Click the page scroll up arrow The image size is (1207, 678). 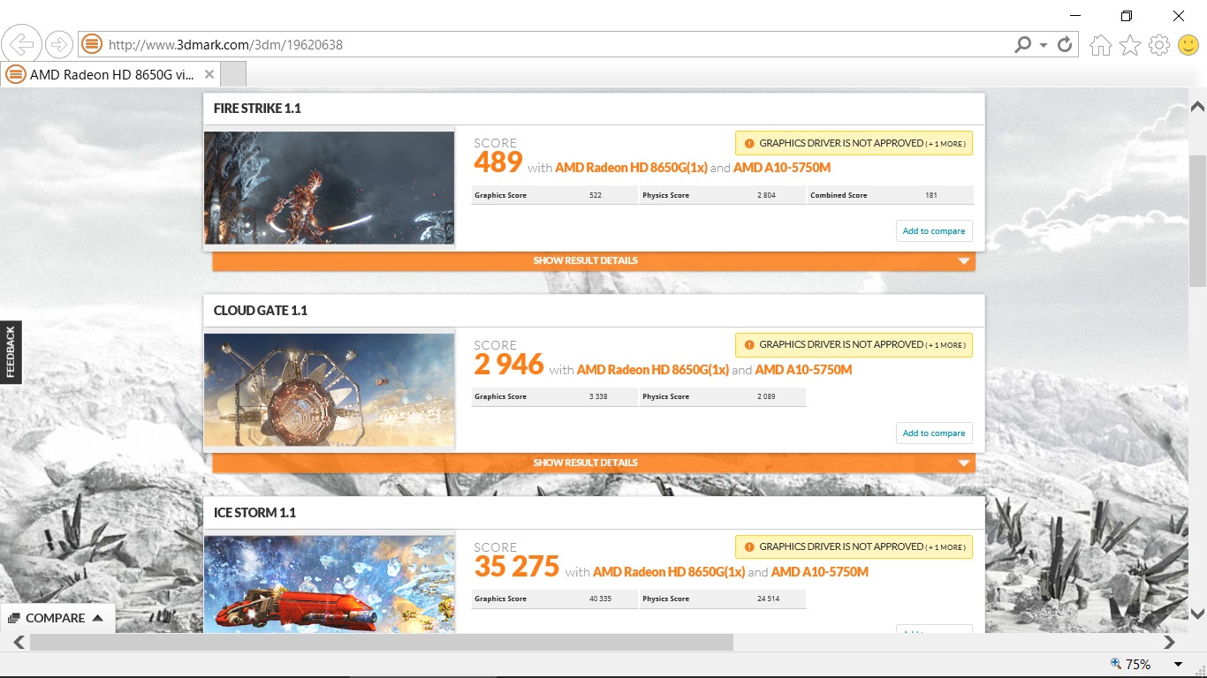tap(1197, 106)
